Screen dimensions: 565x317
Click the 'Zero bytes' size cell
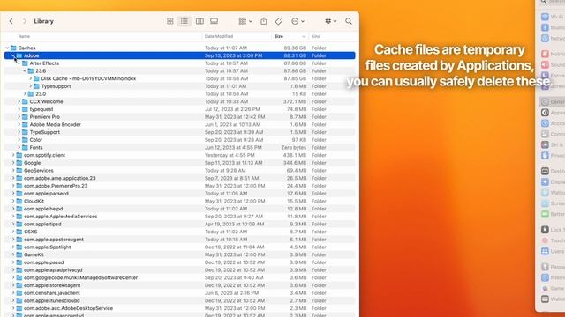pyautogui.click(x=294, y=148)
